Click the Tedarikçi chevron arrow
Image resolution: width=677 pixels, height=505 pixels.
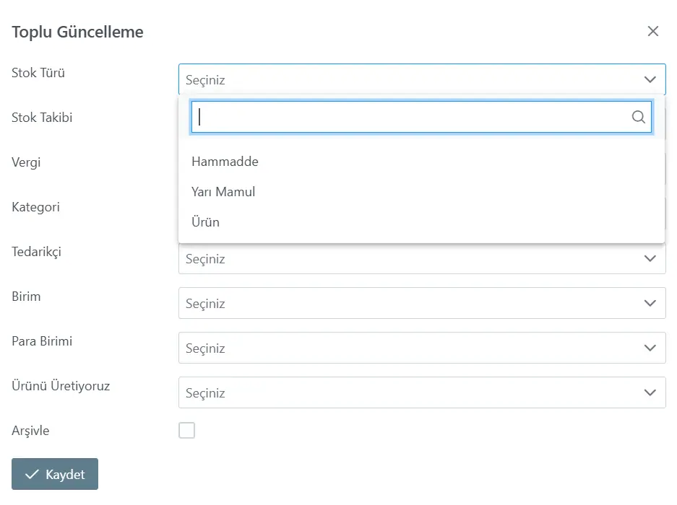650,258
